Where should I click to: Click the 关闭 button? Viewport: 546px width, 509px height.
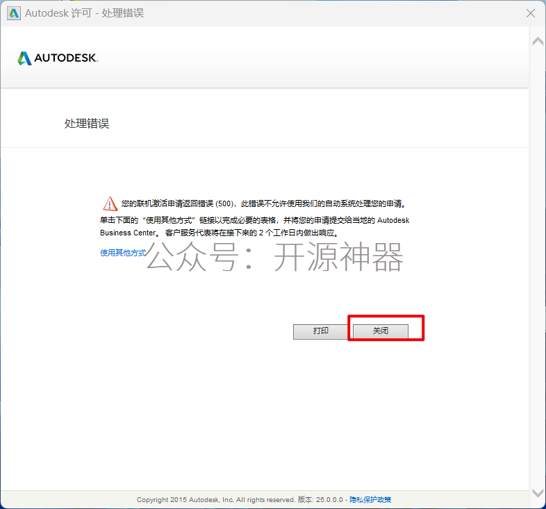[381, 331]
